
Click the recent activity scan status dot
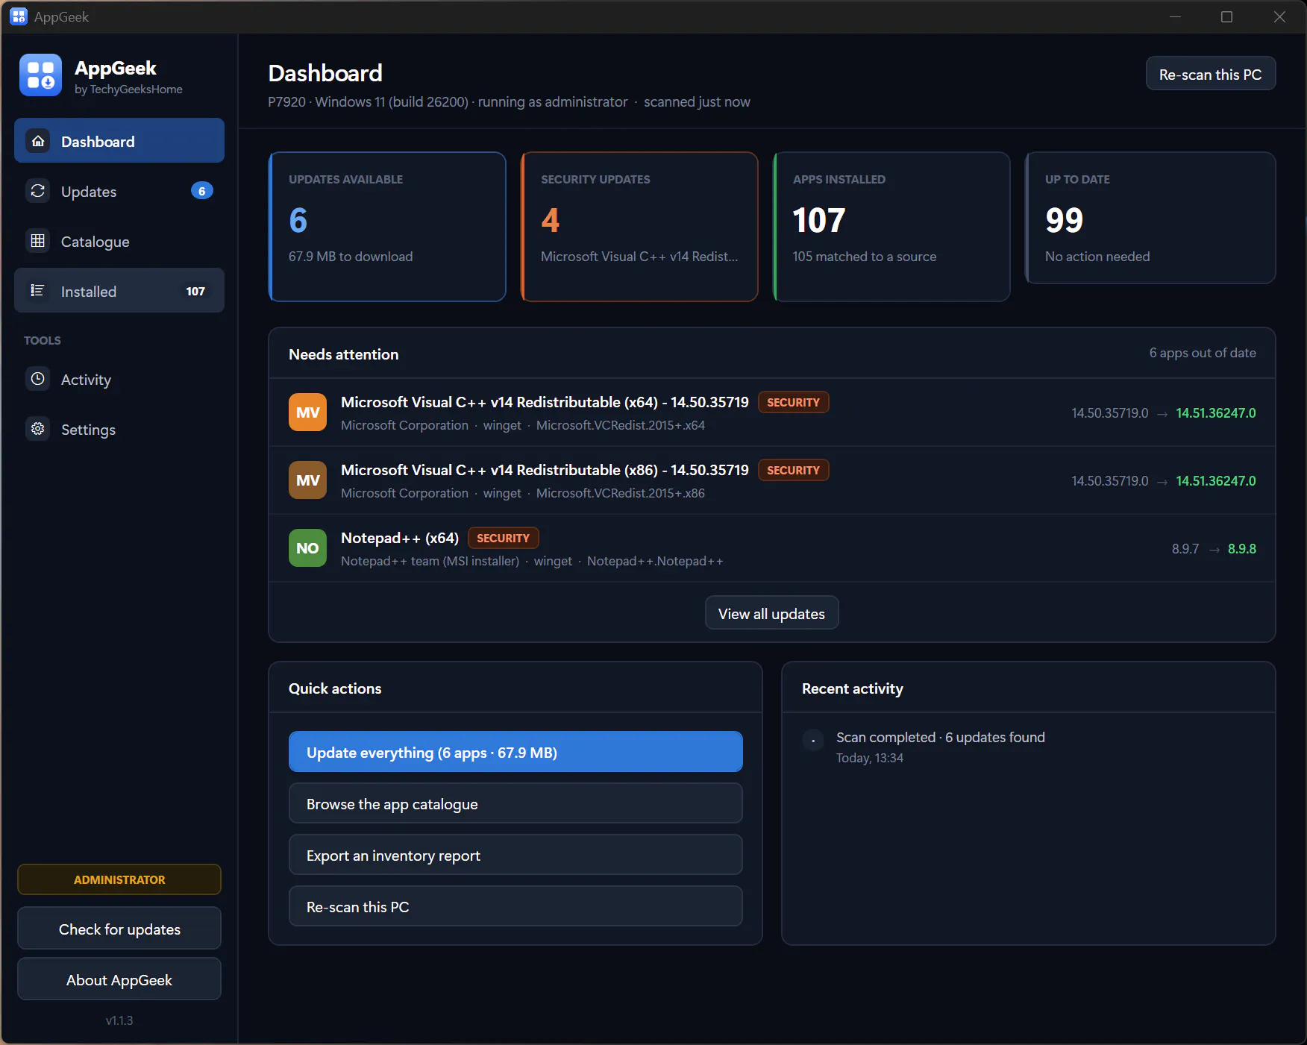tap(813, 740)
